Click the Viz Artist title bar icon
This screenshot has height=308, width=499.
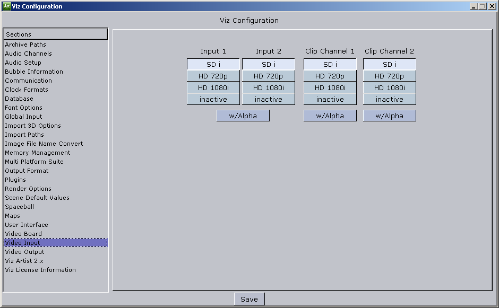[6, 6]
